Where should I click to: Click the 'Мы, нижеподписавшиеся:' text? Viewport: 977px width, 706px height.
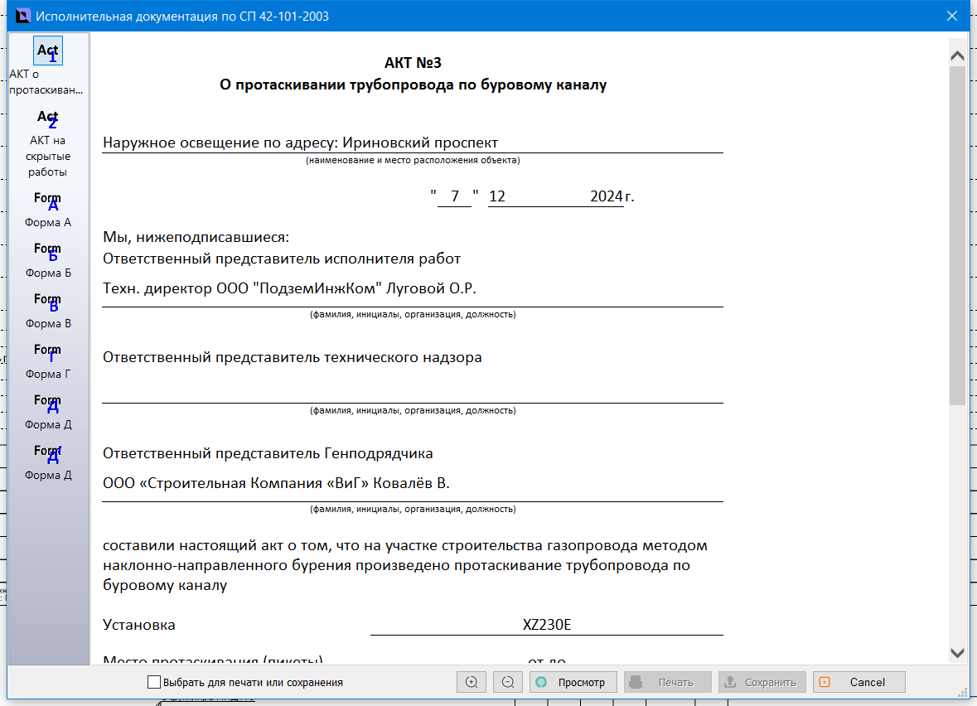click(196, 238)
